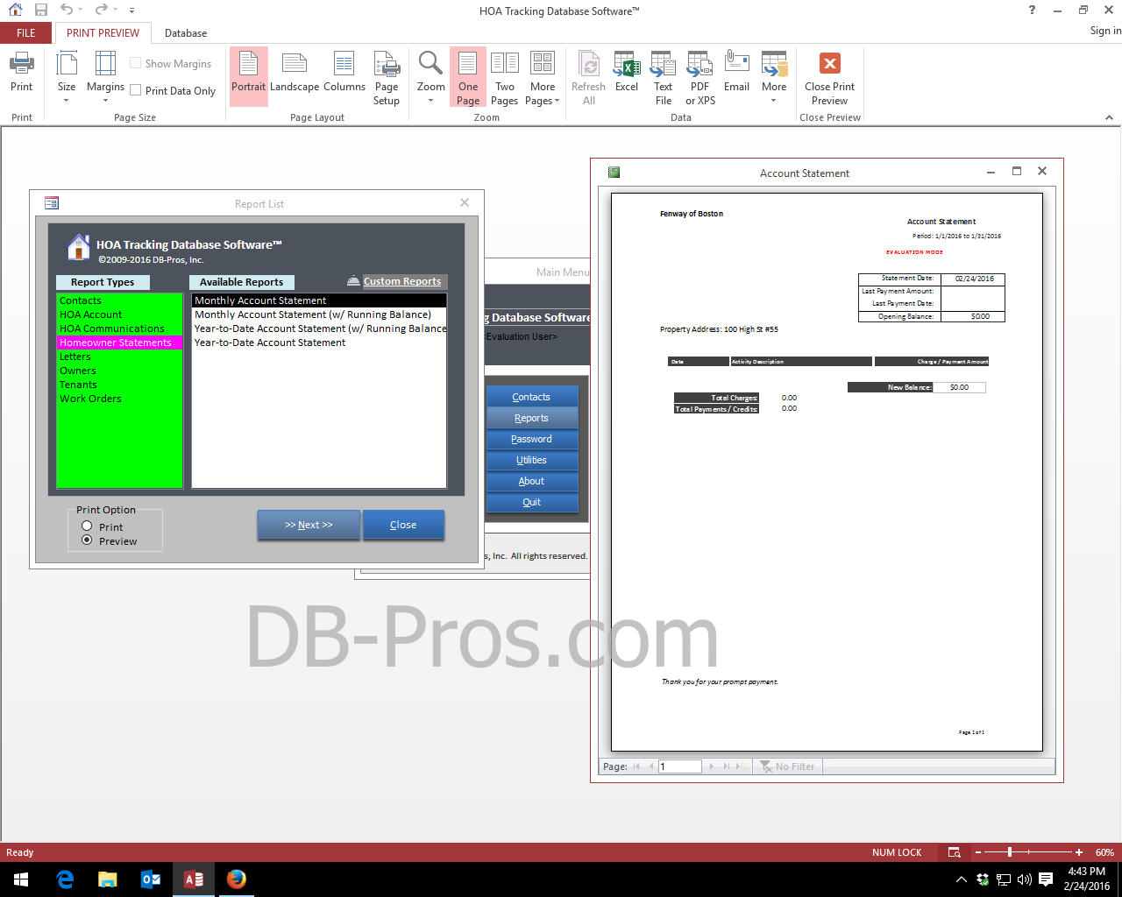Toggle the Show Margins checkbox
1122x897 pixels.
136,63
